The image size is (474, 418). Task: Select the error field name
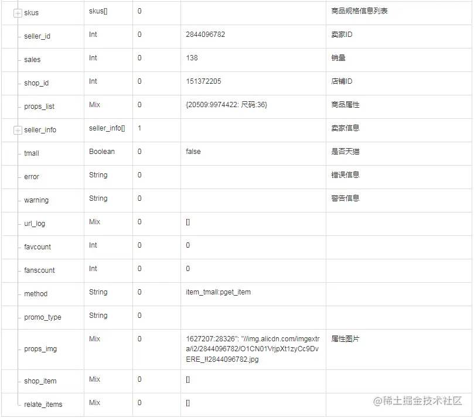pyautogui.click(x=32, y=177)
